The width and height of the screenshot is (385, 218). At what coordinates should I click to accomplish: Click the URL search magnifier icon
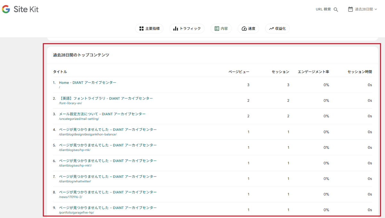coord(336,10)
